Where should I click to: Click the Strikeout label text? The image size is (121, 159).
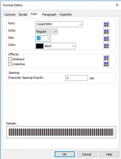coord(18,59)
